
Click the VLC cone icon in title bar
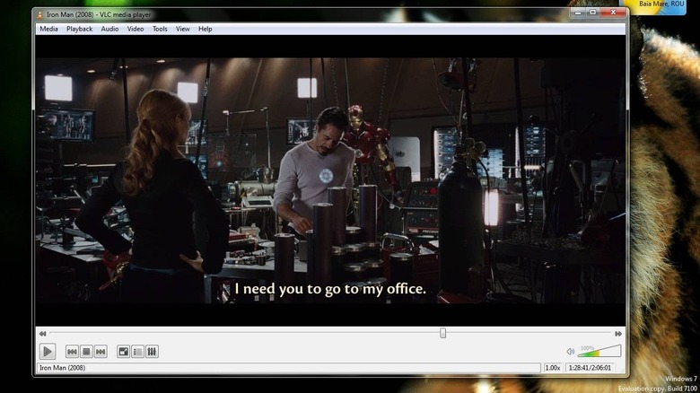pos(39,14)
